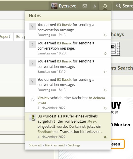Click the Feedback link in the transaction note
The image size is (133, 159).
[45, 132]
